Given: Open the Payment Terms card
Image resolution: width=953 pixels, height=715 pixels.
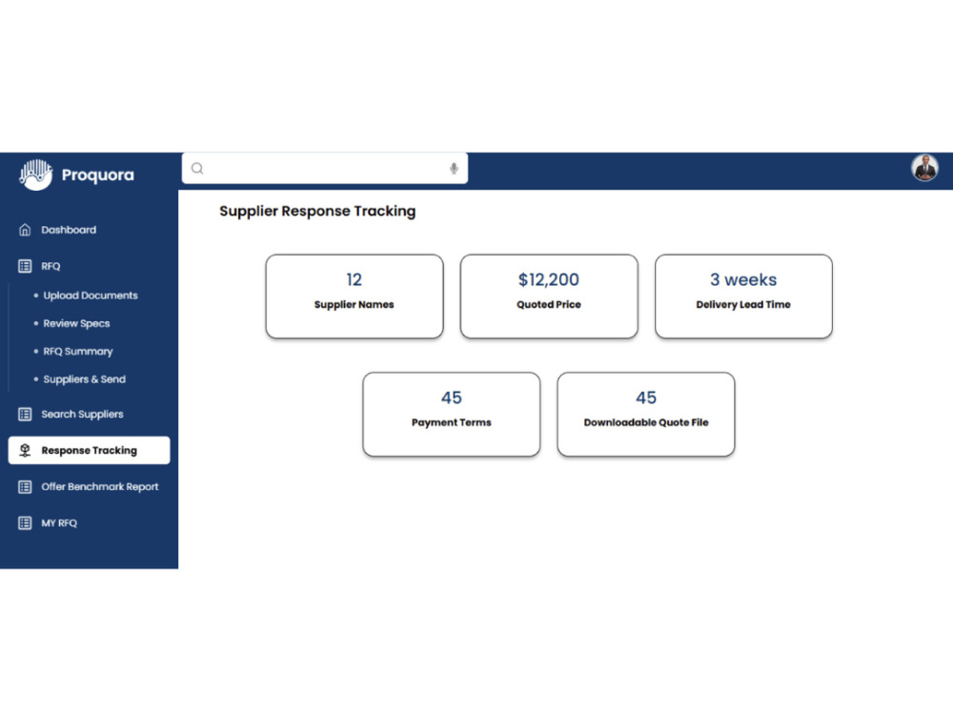Looking at the screenshot, I should pyautogui.click(x=452, y=415).
